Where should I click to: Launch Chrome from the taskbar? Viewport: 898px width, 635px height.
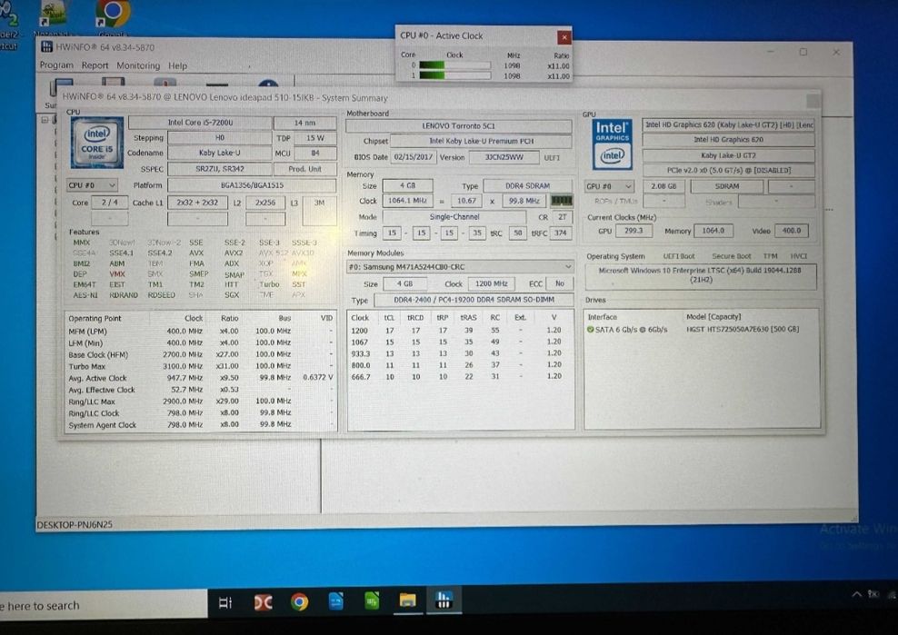tap(299, 601)
